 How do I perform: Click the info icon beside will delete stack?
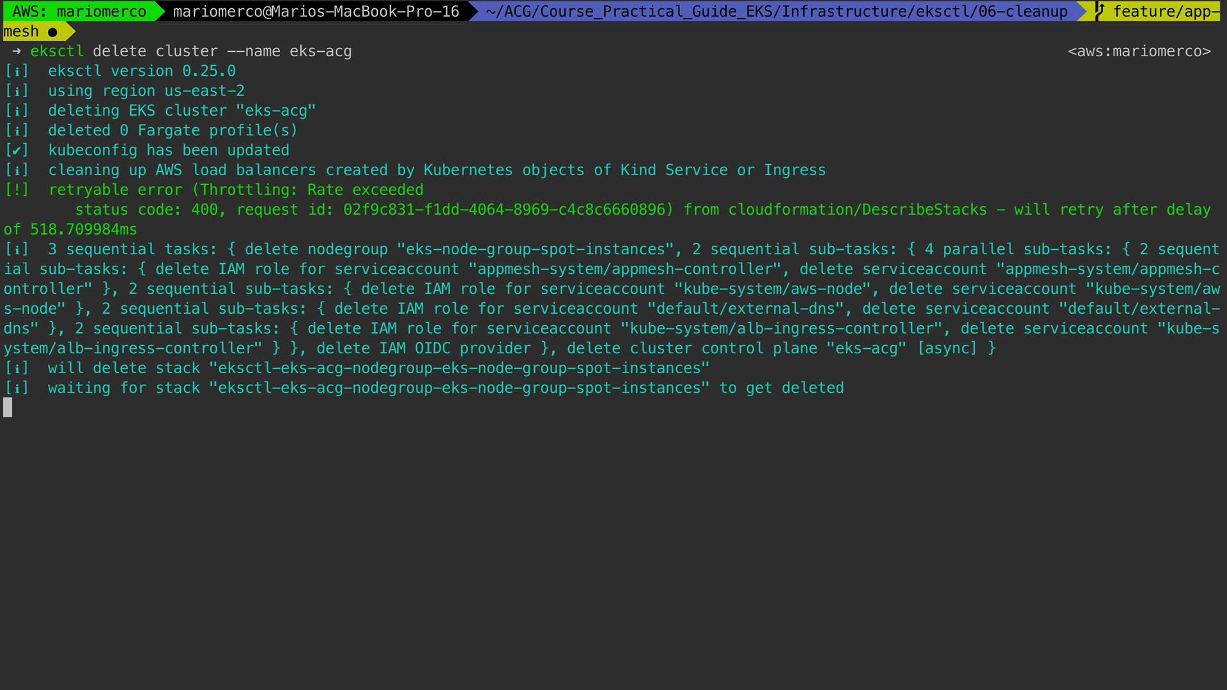pos(17,368)
